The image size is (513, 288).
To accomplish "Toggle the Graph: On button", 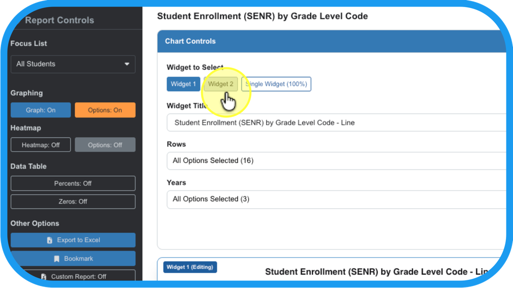I will click(40, 110).
